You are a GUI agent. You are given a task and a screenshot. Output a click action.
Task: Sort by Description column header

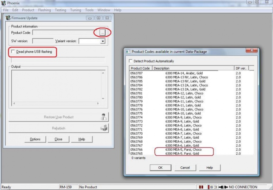pos(193,68)
